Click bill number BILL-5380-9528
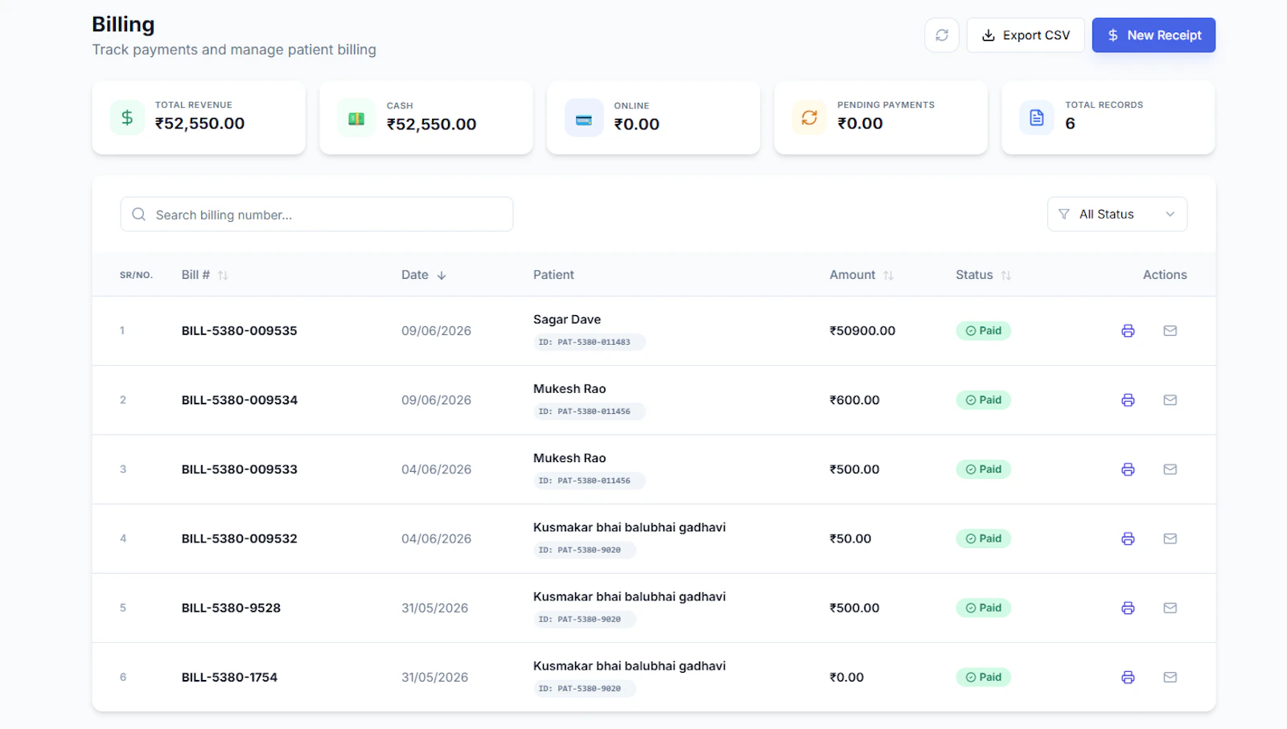1287x729 pixels. point(231,608)
